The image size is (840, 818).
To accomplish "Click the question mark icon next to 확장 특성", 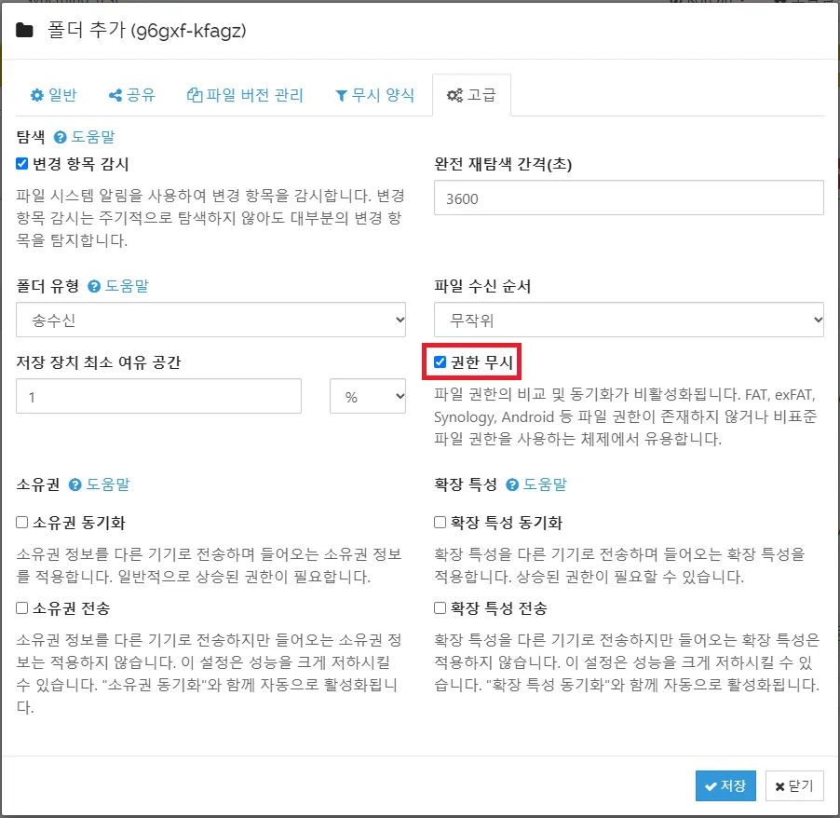I will (510, 484).
